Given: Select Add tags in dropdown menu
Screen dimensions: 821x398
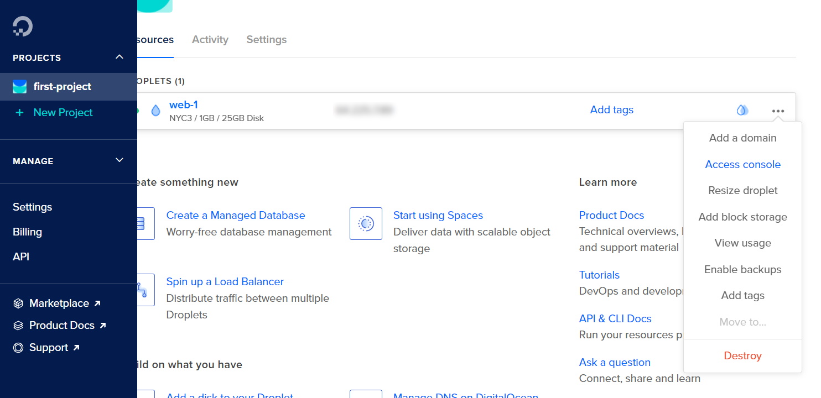Looking at the screenshot, I should (742, 295).
